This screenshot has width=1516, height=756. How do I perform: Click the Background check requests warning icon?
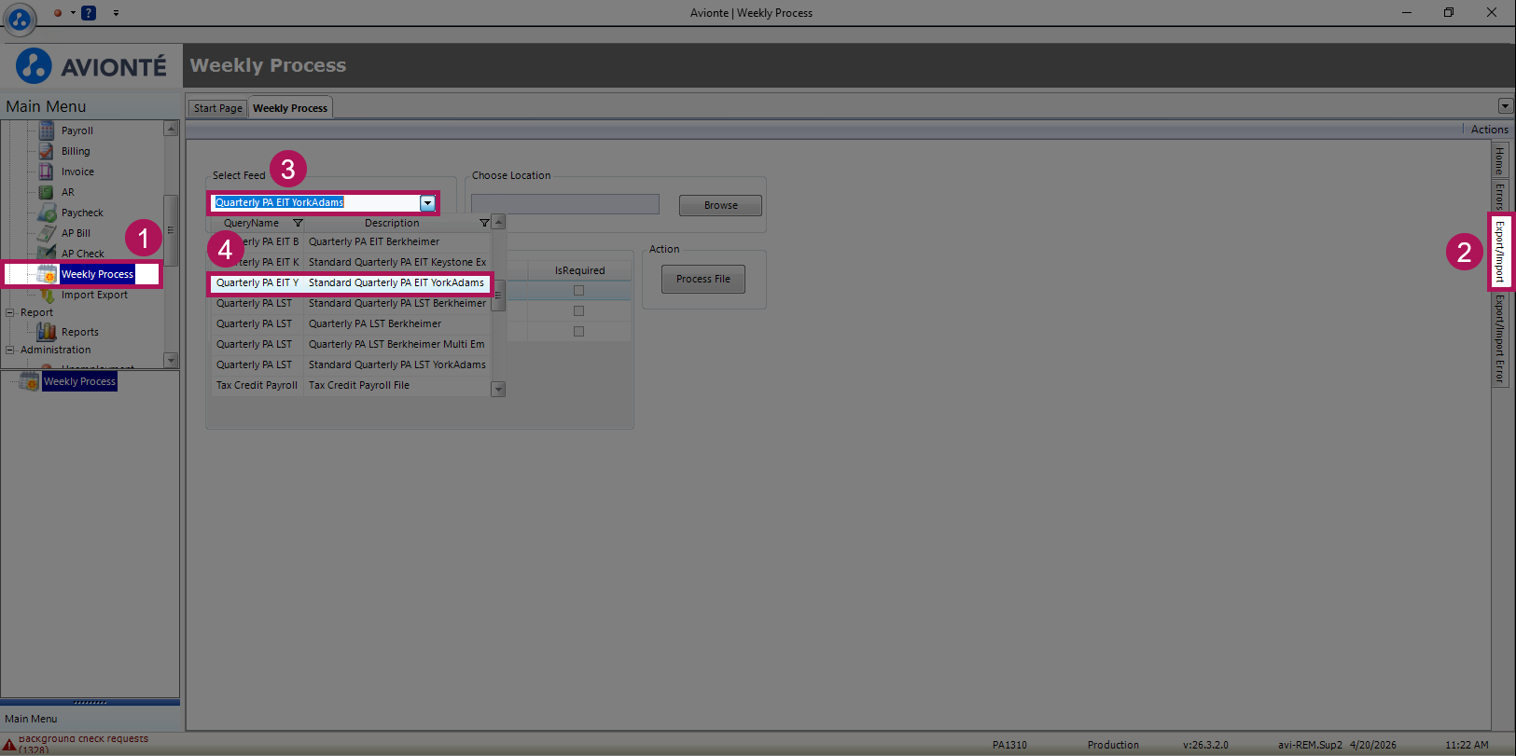pyautogui.click(x=8, y=745)
